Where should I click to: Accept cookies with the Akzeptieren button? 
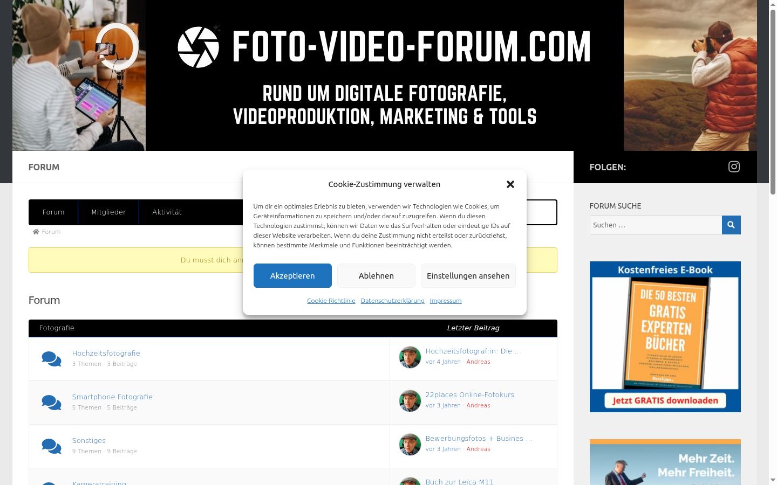[x=292, y=276]
